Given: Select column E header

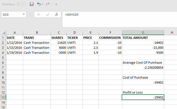Looking at the screenshot, I should coord(90,33).
